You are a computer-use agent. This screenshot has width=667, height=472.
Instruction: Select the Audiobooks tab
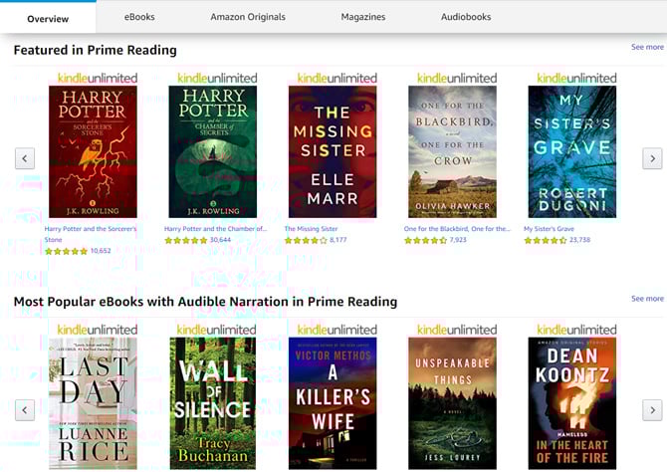(466, 17)
